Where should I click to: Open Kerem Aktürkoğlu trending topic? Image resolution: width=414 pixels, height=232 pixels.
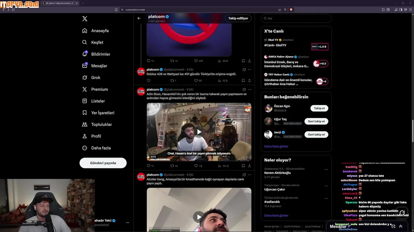(x=278, y=173)
